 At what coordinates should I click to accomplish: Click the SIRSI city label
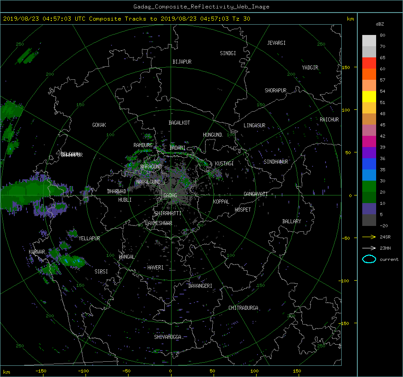(x=101, y=272)
